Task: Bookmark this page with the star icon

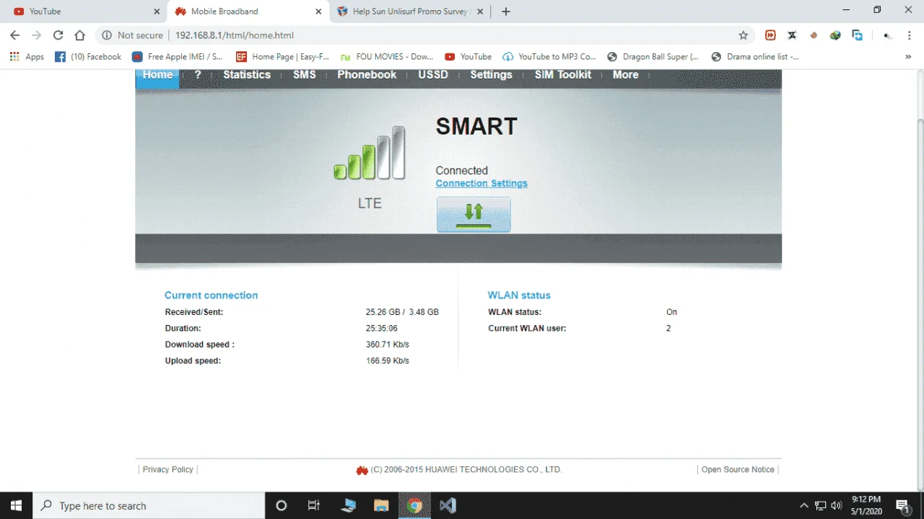Action: pyautogui.click(x=744, y=35)
